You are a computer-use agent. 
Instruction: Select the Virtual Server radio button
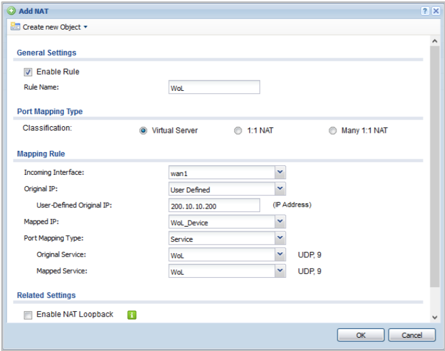pyautogui.click(x=144, y=130)
